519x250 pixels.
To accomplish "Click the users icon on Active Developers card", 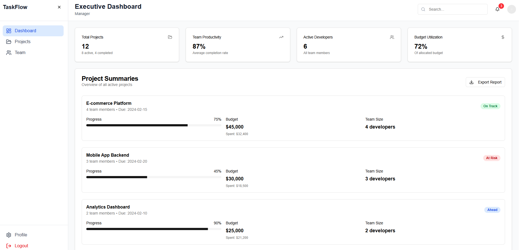I will click(x=392, y=37).
